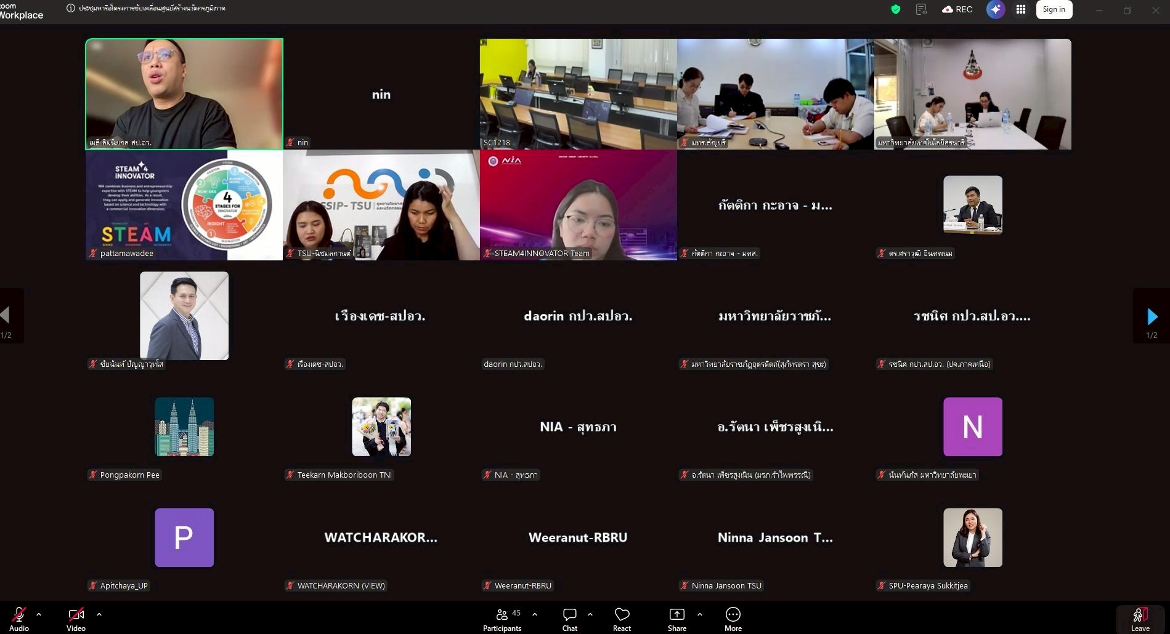
Task: Open the Chat panel
Action: (569, 618)
